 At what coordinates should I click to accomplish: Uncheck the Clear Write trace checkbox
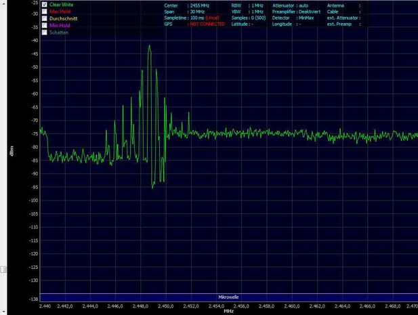45,5
